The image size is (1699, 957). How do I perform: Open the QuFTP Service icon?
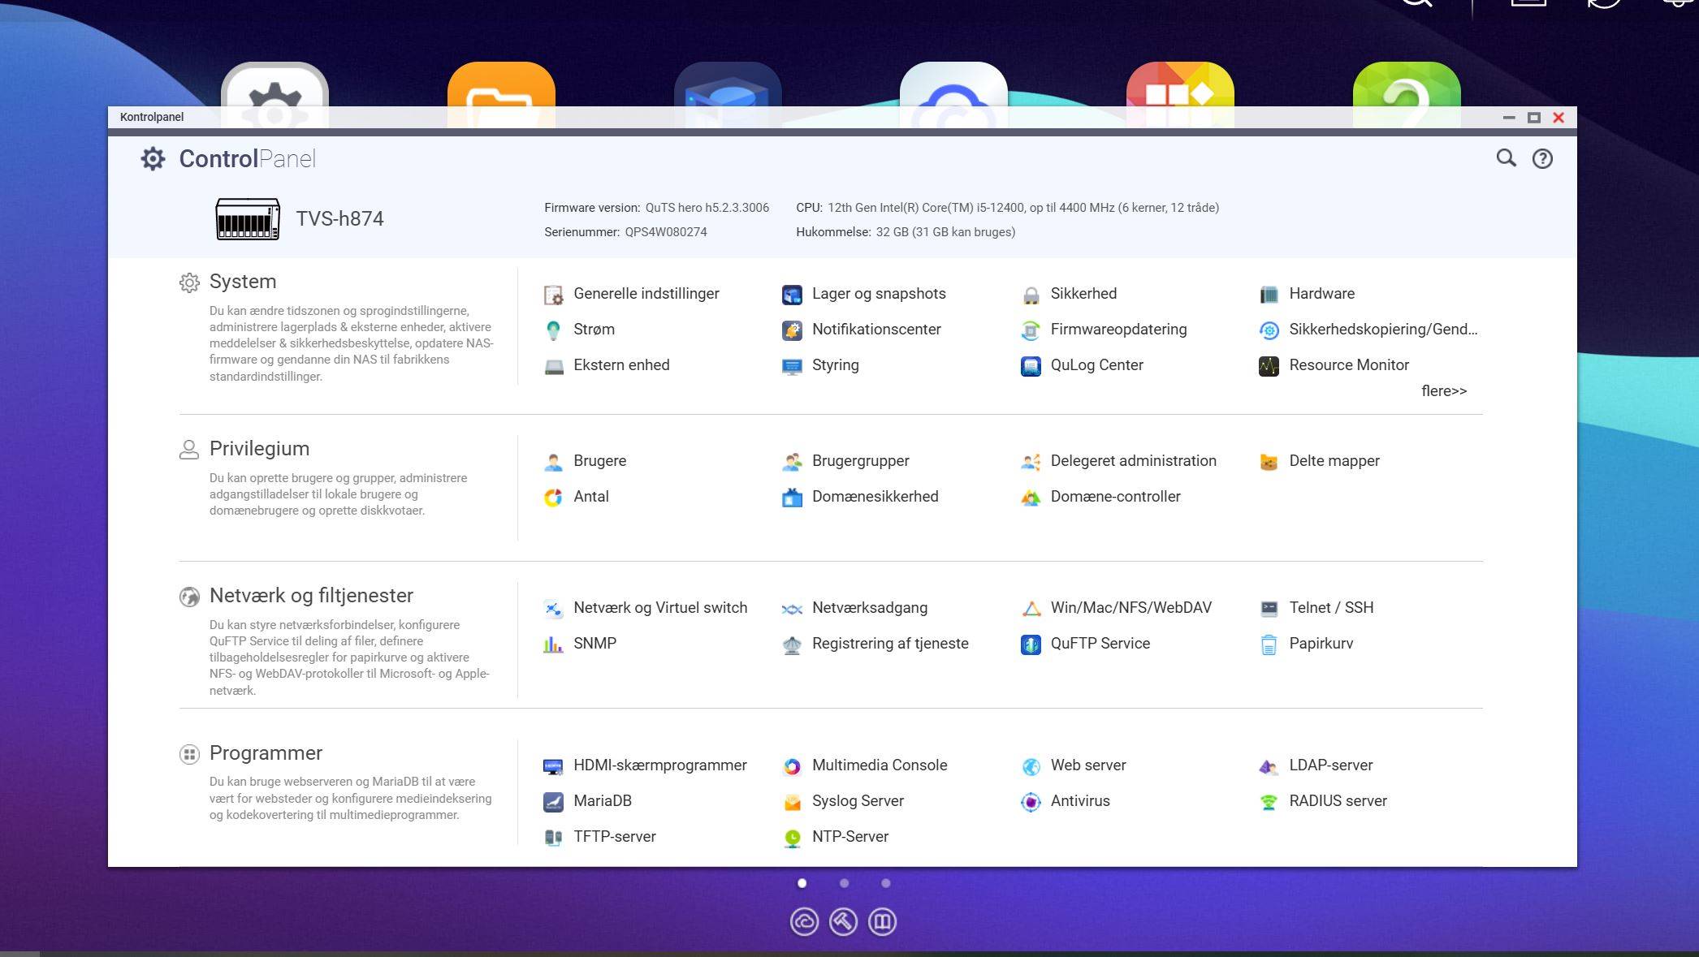click(x=1031, y=644)
